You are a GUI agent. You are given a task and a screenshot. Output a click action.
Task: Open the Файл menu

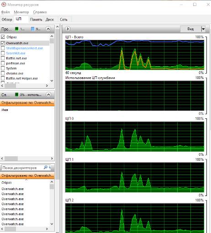5,12
